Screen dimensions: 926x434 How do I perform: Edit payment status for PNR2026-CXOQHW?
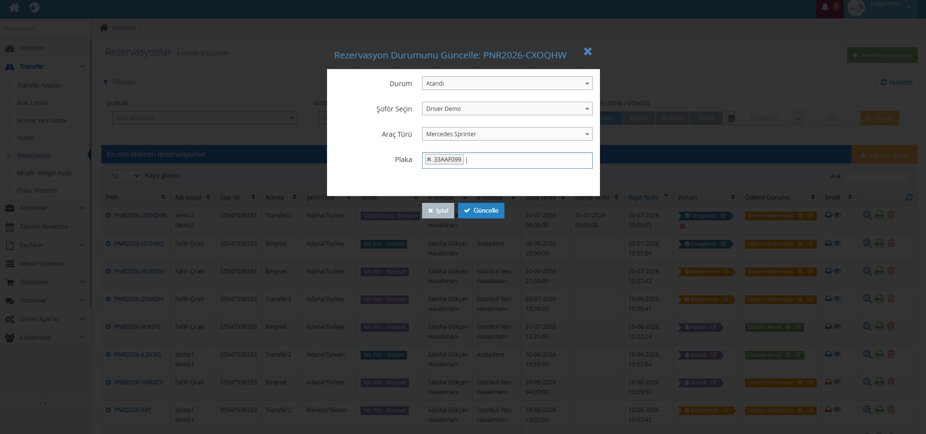pos(810,216)
